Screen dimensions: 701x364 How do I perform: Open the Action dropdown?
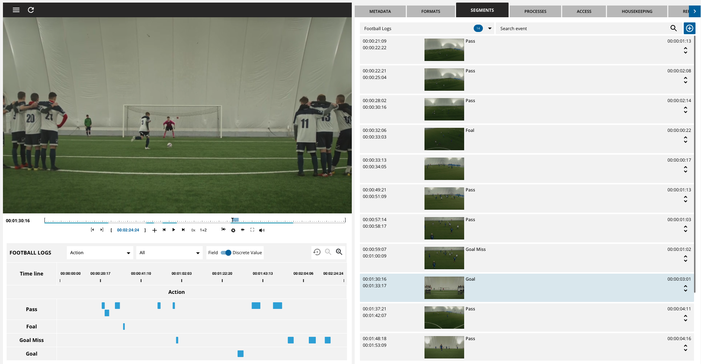point(100,253)
